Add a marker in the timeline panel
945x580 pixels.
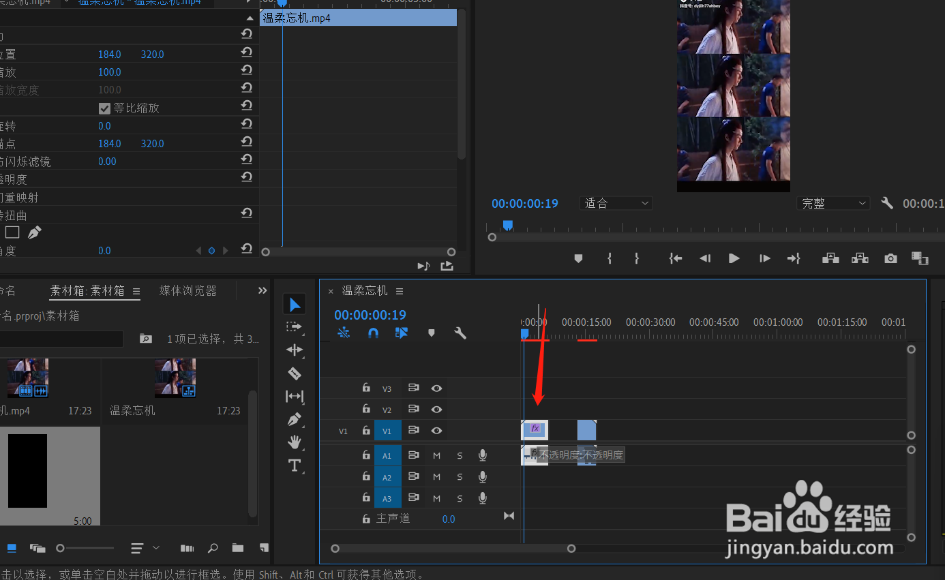click(431, 333)
